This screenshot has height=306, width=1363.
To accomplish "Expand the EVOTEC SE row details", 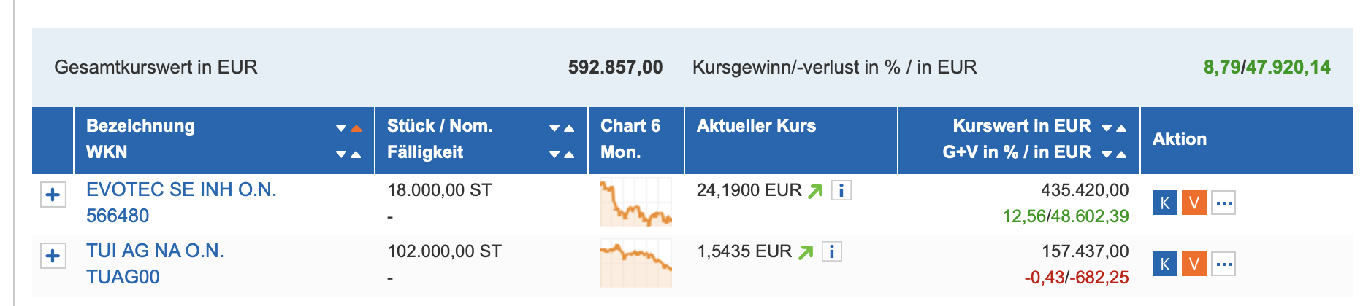I will pyautogui.click(x=53, y=195).
